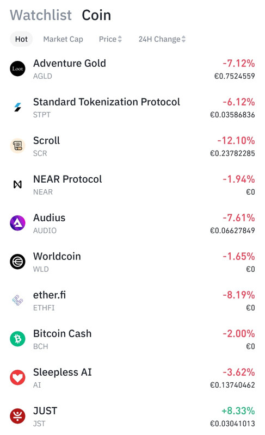265x435 pixels.
Task: Tap the Standard Tokenization Protocol lightning icon
Action: (x=17, y=107)
